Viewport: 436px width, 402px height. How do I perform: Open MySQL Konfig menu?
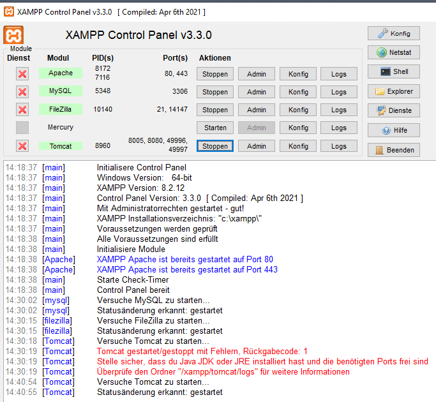click(298, 92)
